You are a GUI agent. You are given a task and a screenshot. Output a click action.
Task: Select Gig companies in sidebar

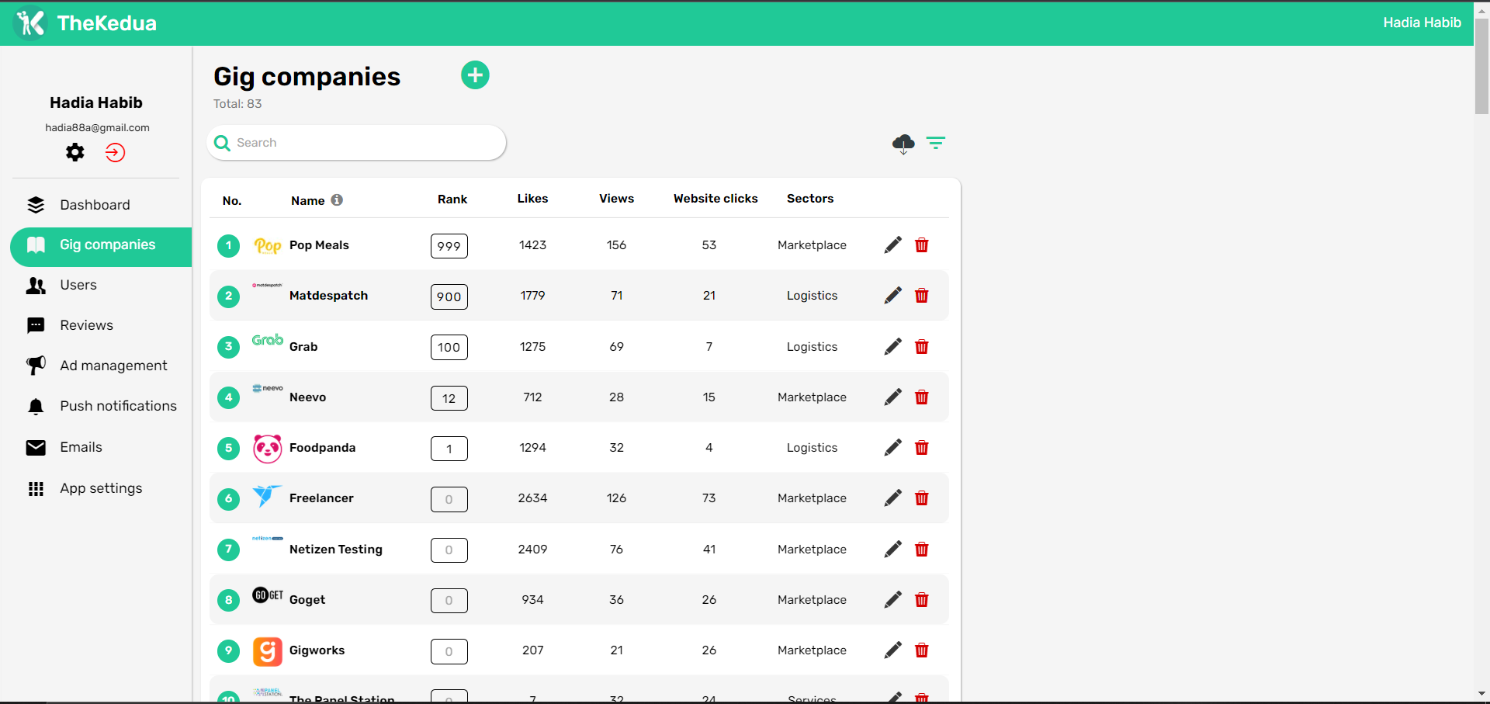101,247
